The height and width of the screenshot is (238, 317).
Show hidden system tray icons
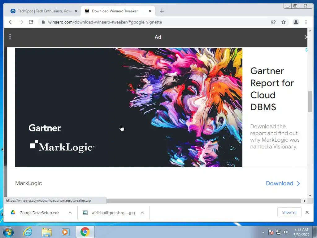click(x=263, y=232)
